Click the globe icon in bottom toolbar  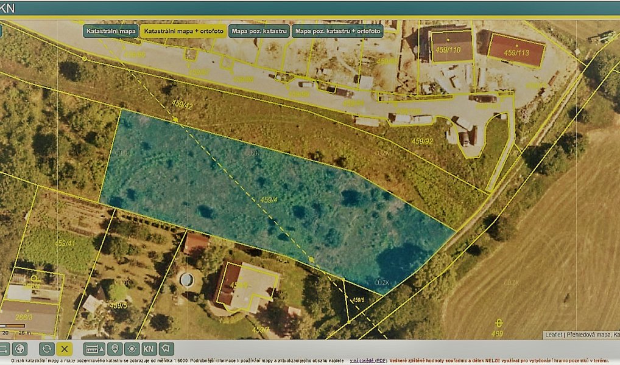pyautogui.click(x=19, y=349)
